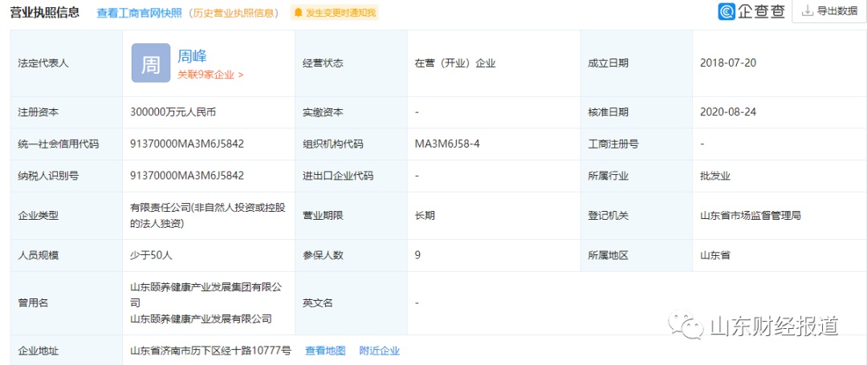This screenshot has width=867, height=365.
Task: Click the bell icon for change notifications
Action: (x=299, y=13)
